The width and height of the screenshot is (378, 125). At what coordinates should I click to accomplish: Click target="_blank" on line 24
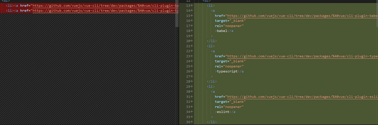(x=230, y=61)
